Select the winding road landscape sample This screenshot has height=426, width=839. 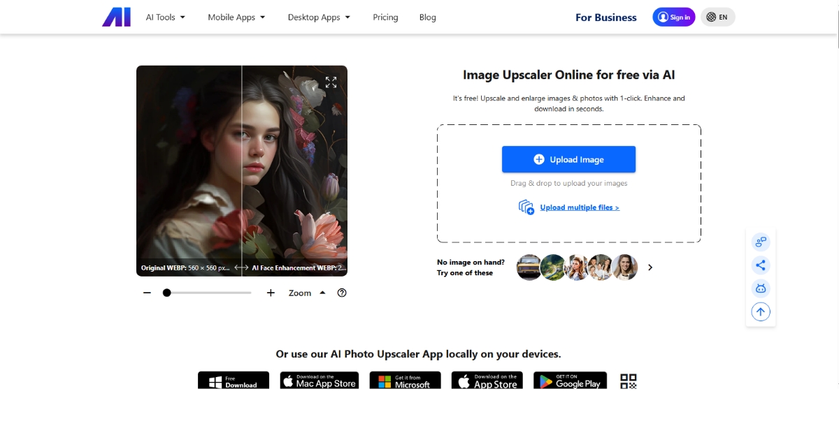tap(553, 267)
